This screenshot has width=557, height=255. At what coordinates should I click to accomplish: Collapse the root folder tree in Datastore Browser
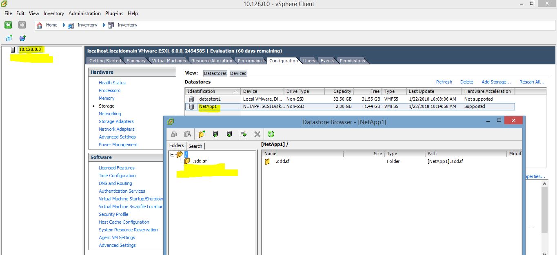click(173, 154)
